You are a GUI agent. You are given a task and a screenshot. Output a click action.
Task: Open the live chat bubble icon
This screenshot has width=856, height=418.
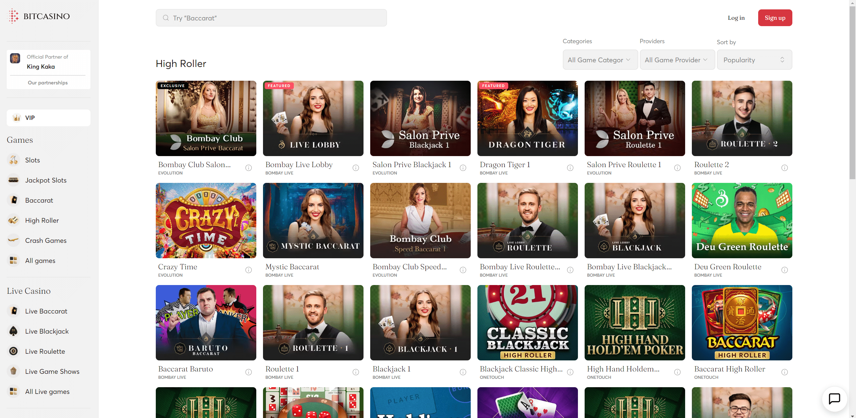click(834, 399)
